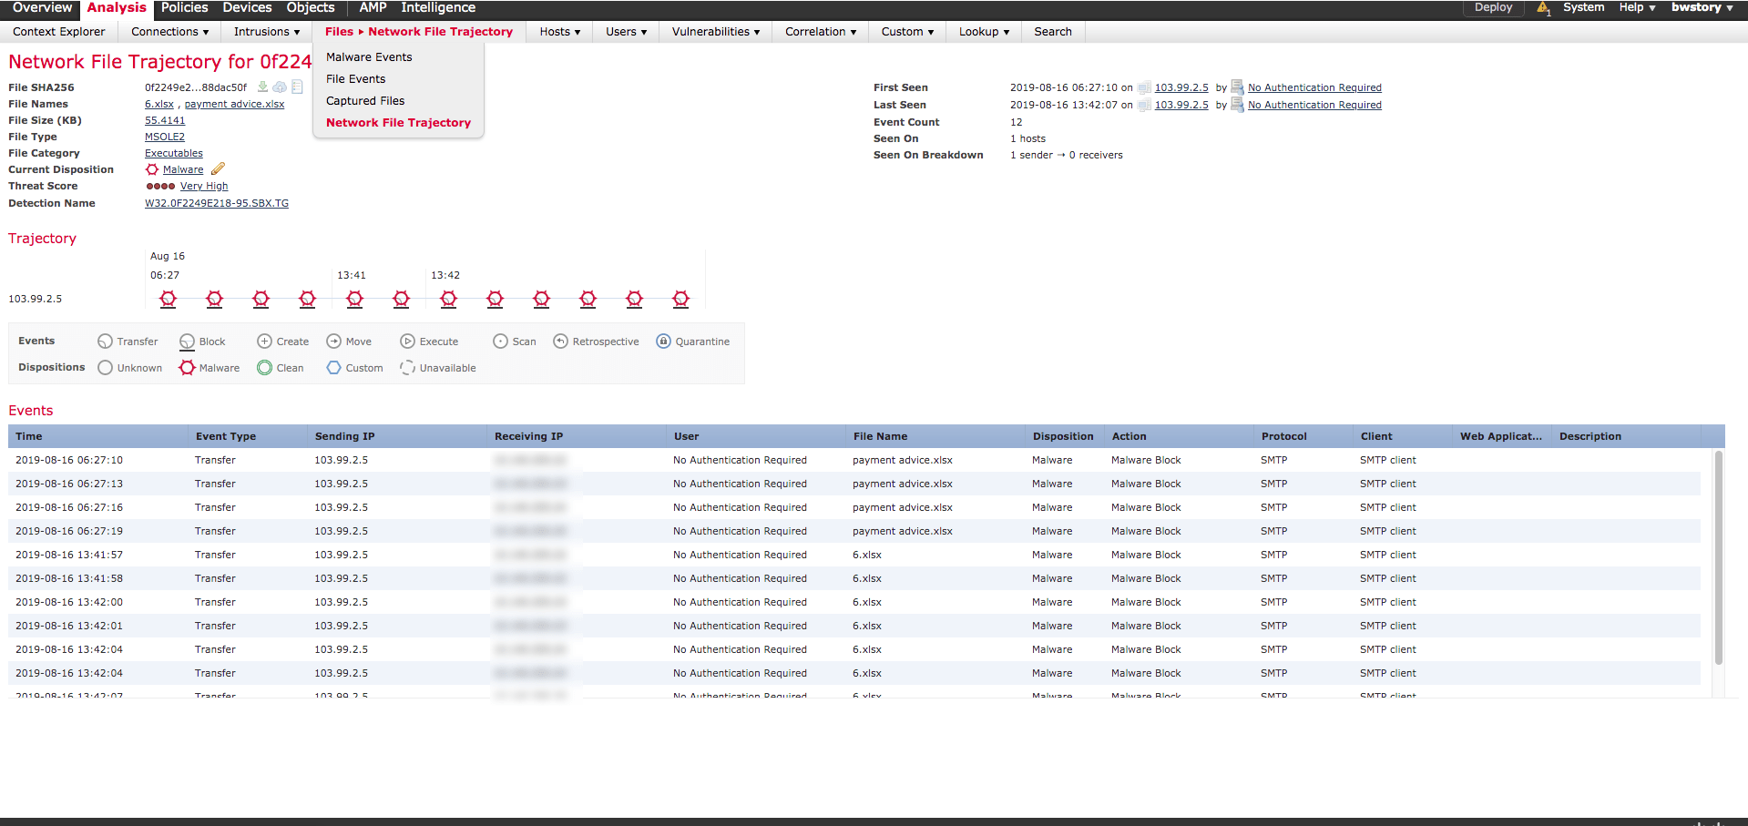Select trajectory marker under the 06:27 label
Image resolution: width=1748 pixels, height=826 pixels.
tap(168, 299)
